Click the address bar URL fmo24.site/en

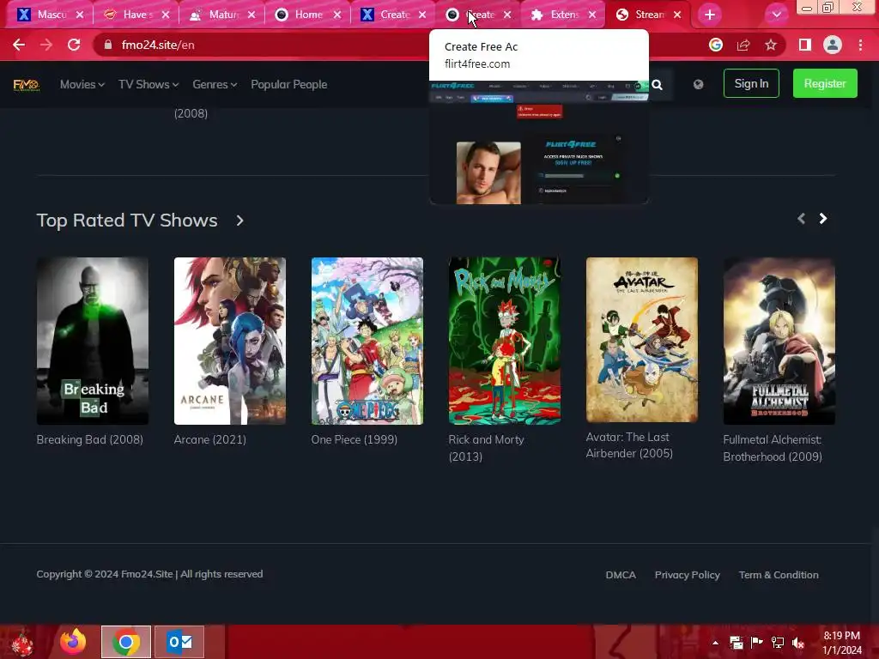coord(158,45)
